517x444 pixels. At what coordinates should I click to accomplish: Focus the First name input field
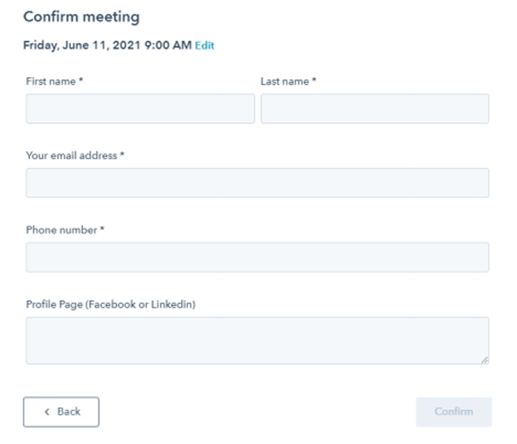click(141, 109)
